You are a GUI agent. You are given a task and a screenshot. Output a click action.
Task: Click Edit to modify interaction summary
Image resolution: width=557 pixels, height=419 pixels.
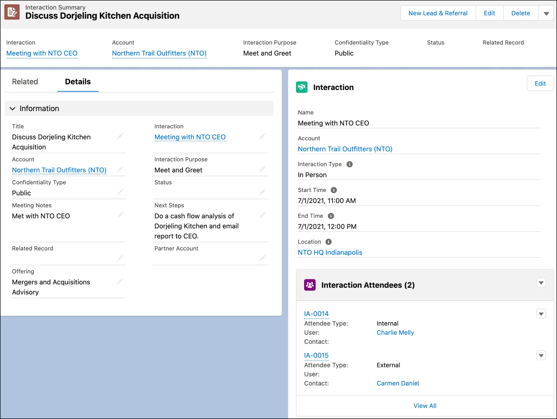(x=489, y=13)
